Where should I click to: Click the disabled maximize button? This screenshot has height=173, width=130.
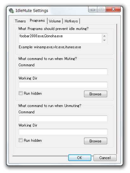pyautogui.click(x=101, y=9)
